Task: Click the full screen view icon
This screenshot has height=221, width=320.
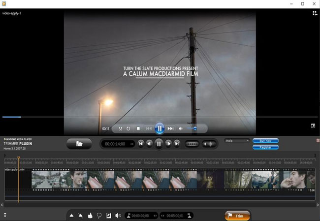Action: tap(313, 126)
